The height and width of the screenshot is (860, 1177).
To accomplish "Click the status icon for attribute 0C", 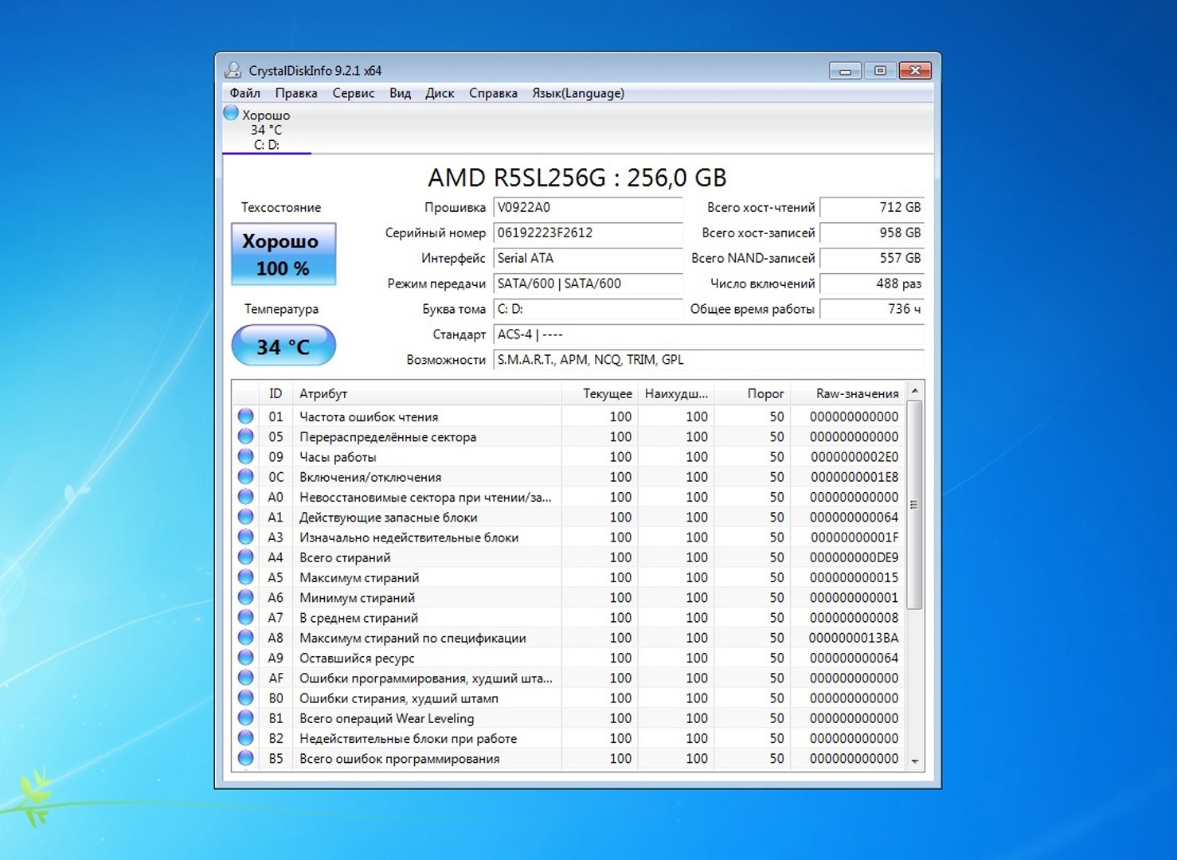I will pos(246,476).
